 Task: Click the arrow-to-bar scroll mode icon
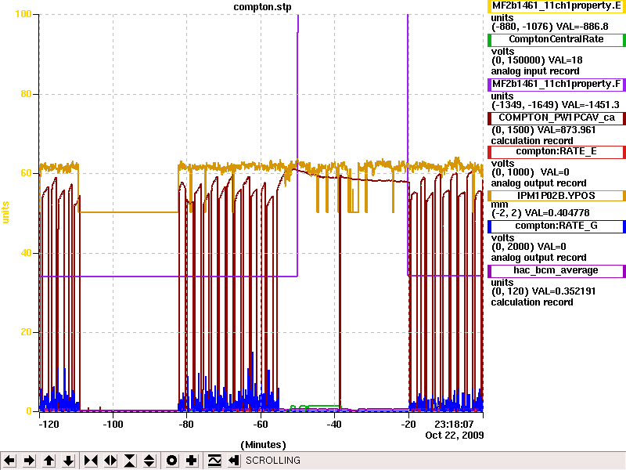point(233,461)
